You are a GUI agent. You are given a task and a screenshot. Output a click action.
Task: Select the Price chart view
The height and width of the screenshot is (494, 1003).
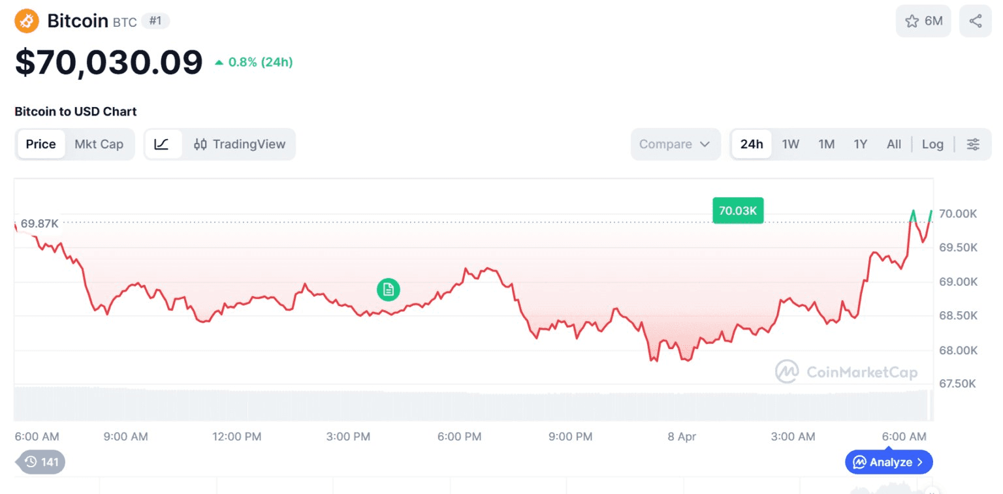tap(40, 144)
